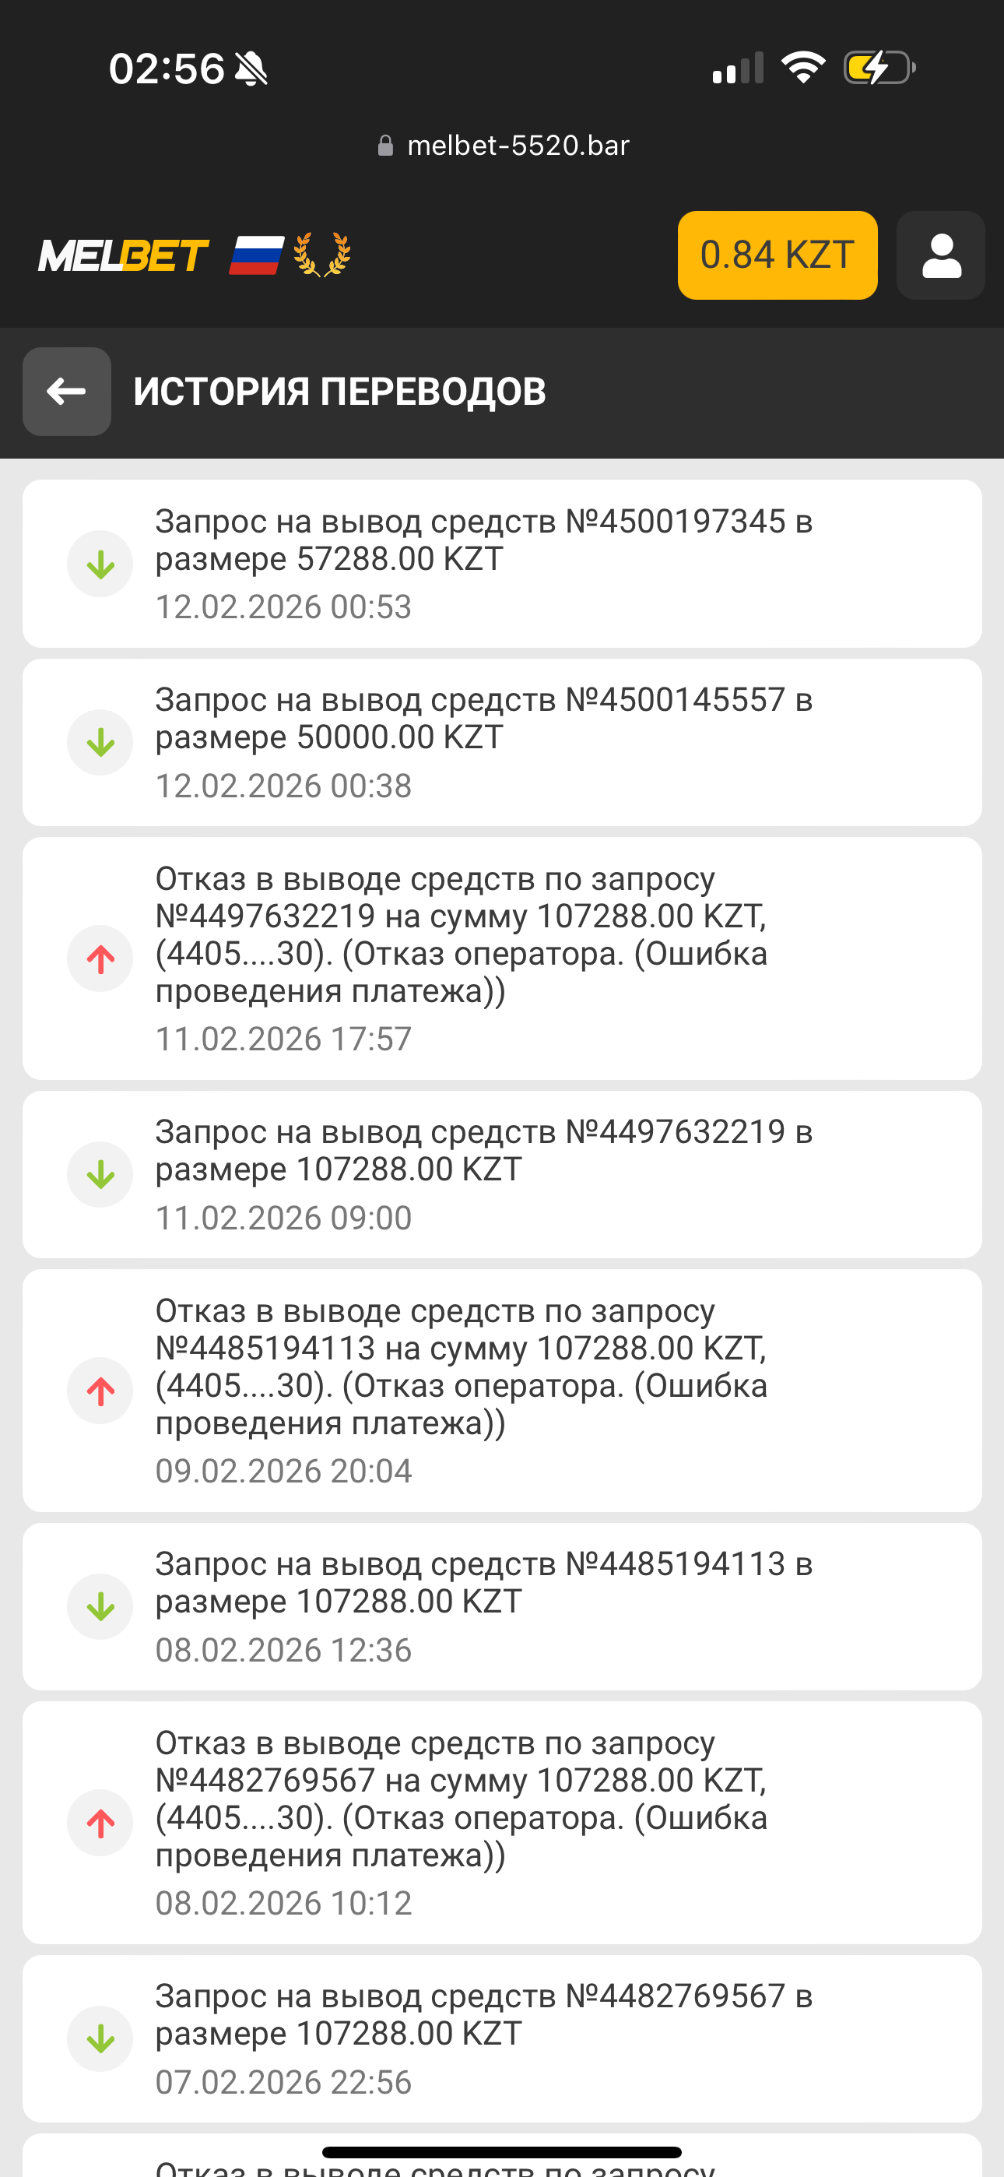The height and width of the screenshot is (2177, 1004).
Task: Tap the ИСТОРИЯ ПЕРЕВОДОВ page title
Action: click(340, 392)
